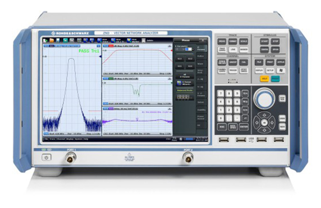
Task: Hit the ENTER key on the keypad
Action: click(244, 127)
